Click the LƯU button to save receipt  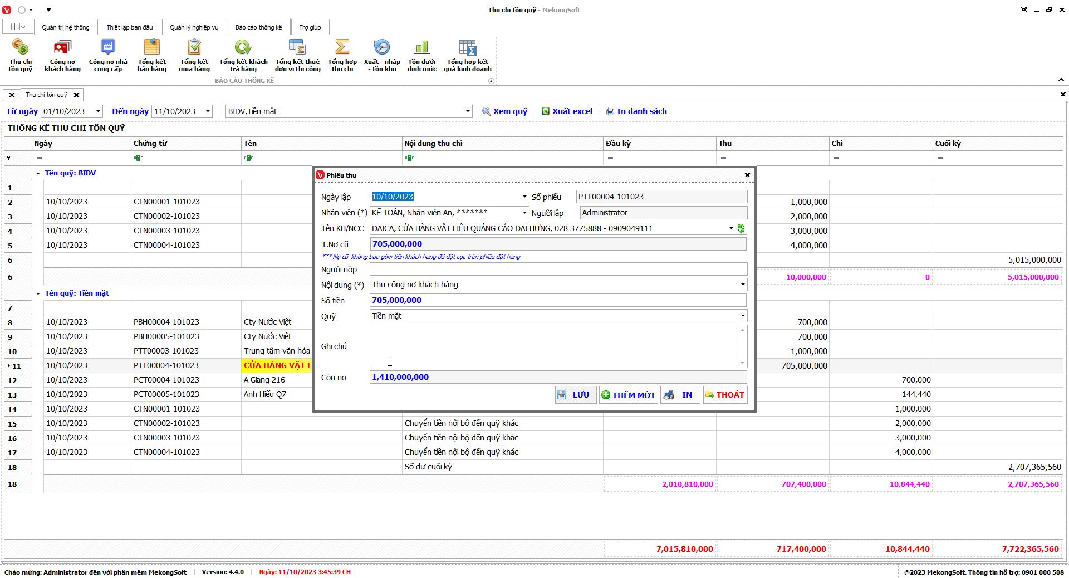click(x=575, y=395)
